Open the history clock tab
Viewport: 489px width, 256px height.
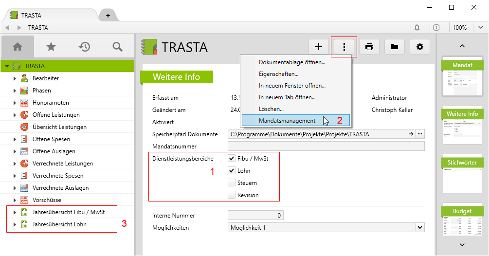pos(84,47)
